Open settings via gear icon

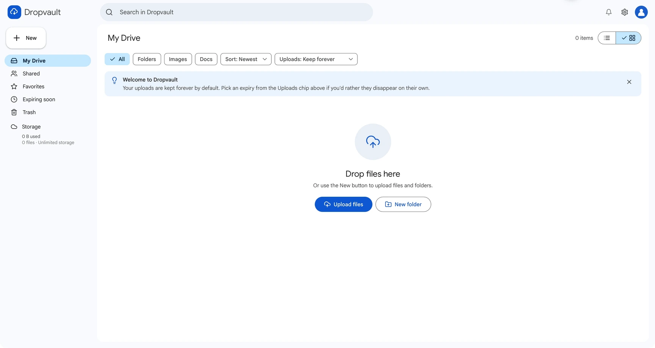625,12
